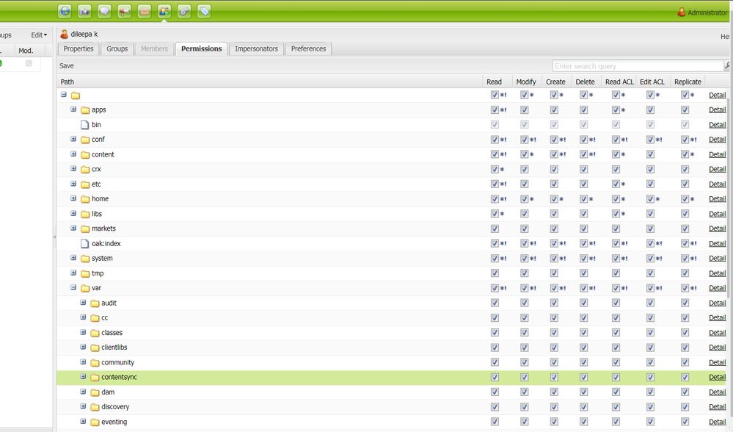Select the Users people icon
733x432 pixels.
164,11
